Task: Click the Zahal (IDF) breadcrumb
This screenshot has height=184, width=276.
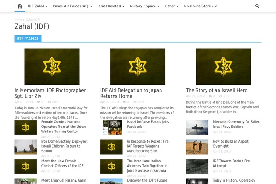Action: tap(33, 19)
